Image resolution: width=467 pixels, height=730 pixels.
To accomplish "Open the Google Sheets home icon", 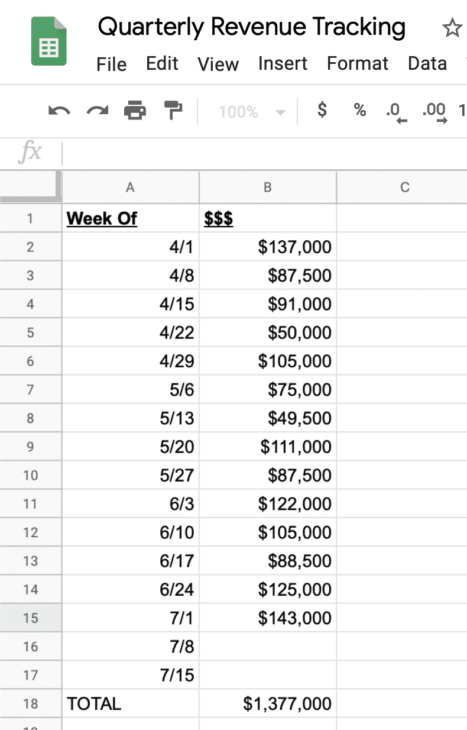I will coord(49,41).
